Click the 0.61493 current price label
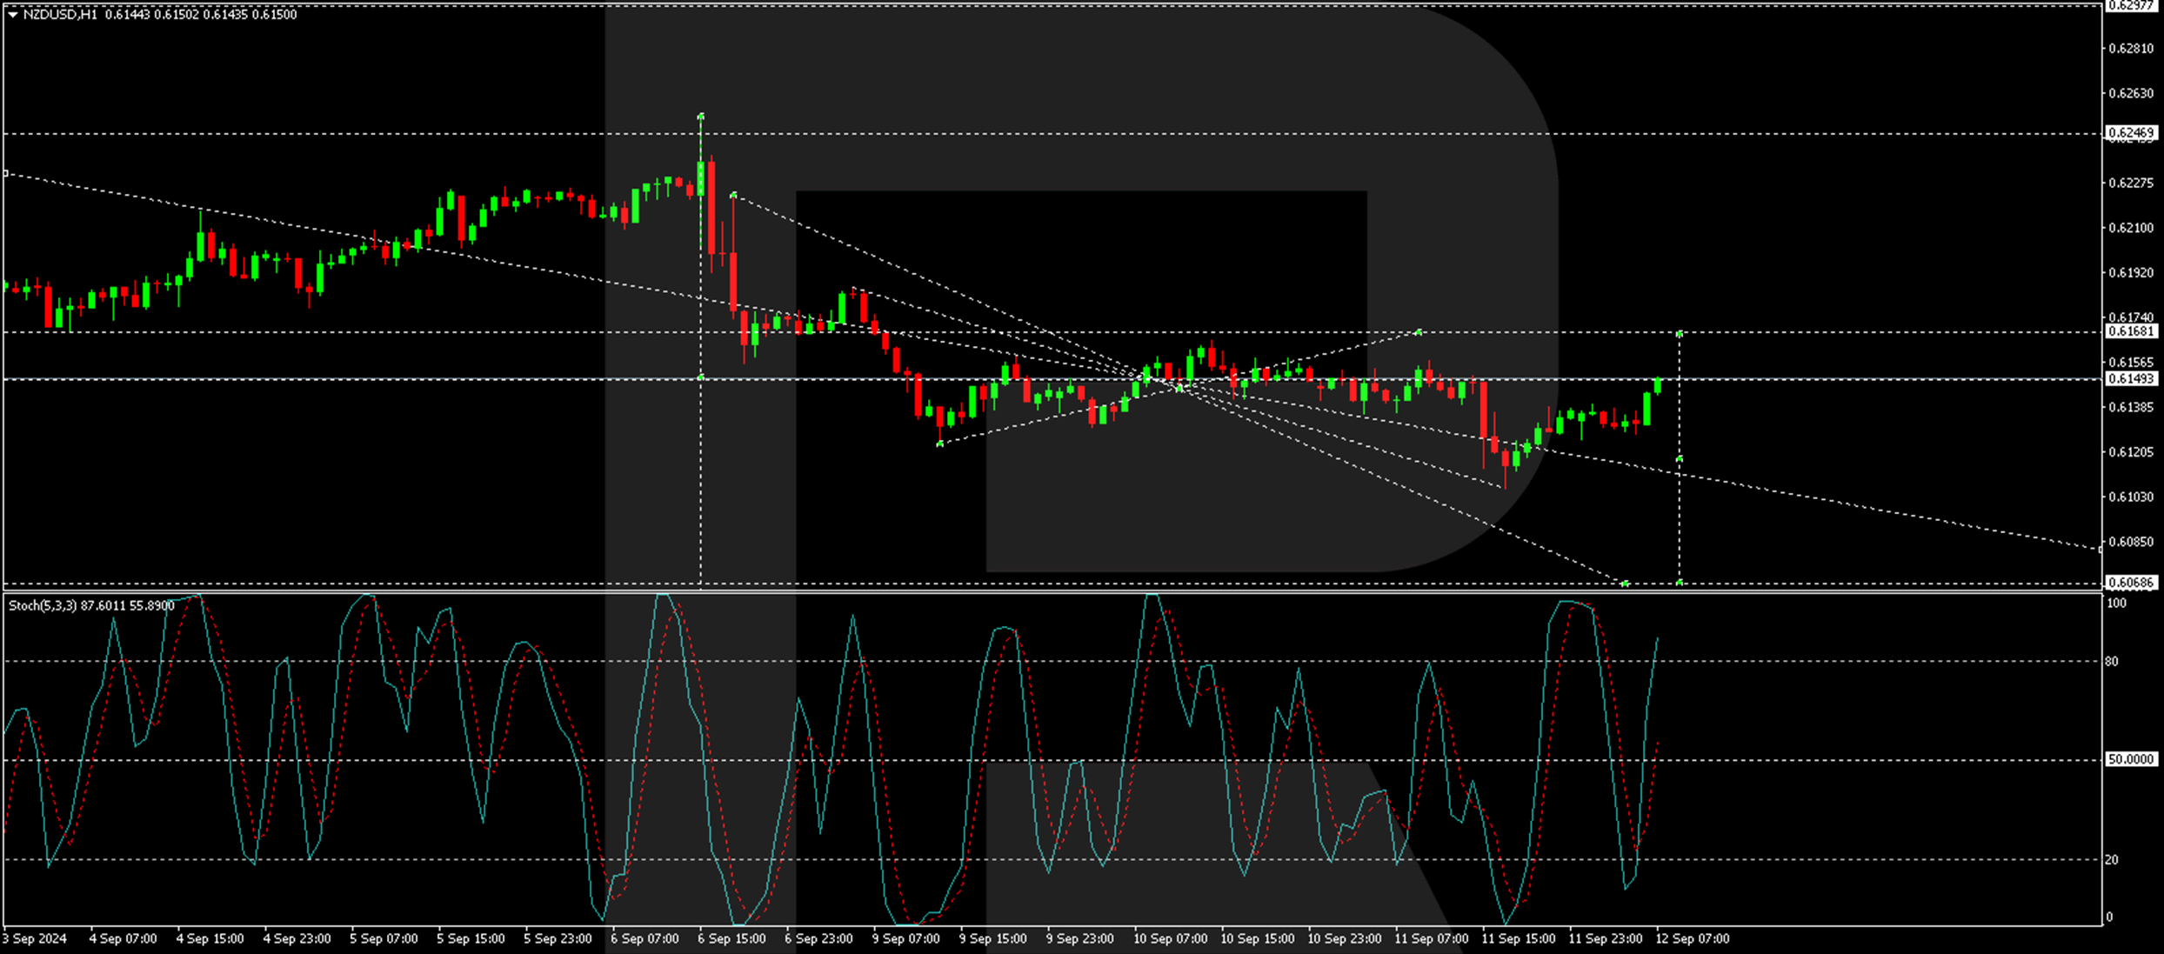 pyautogui.click(x=2131, y=379)
